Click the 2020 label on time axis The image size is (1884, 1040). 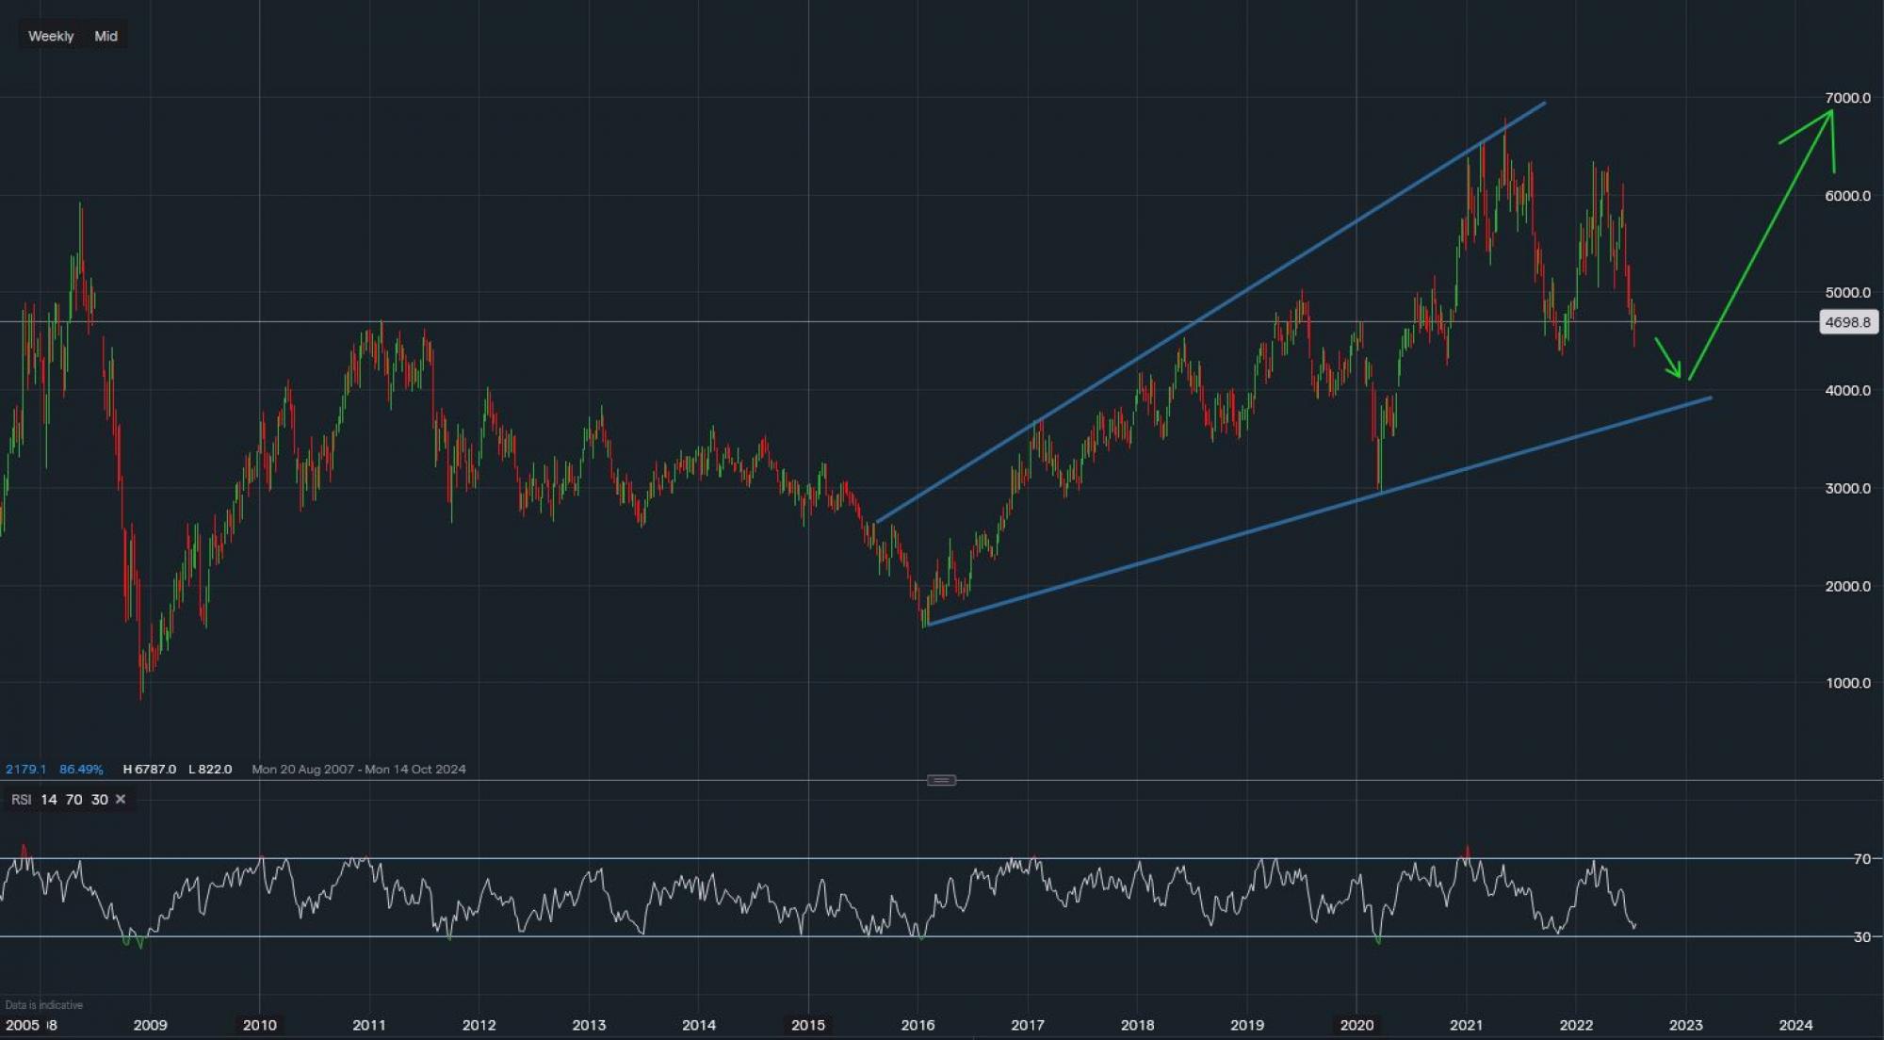(x=1356, y=1024)
